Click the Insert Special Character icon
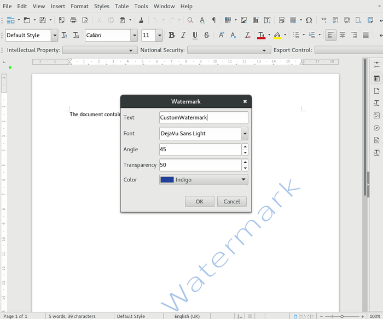The height and width of the screenshot is (319, 383). [309, 20]
